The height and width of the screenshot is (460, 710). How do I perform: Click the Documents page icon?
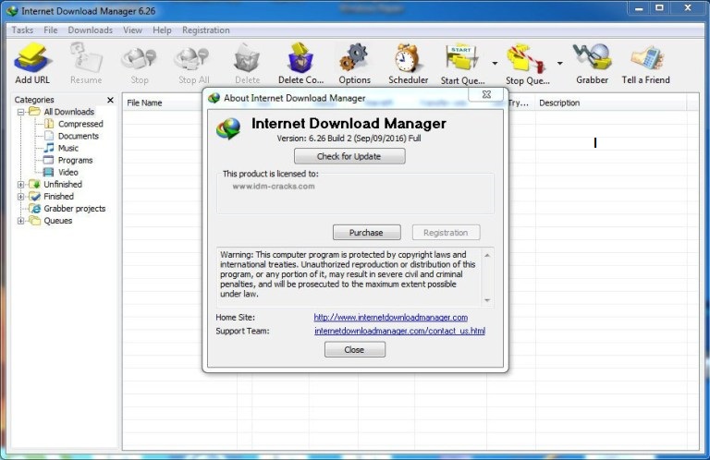(49, 136)
